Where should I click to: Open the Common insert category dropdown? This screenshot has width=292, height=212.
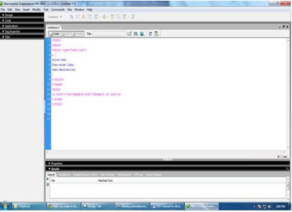click(x=55, y=17)
